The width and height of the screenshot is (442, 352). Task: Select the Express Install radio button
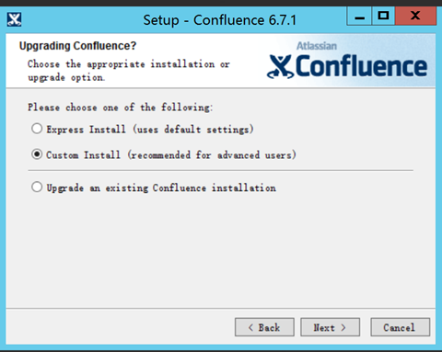[37, 129]
